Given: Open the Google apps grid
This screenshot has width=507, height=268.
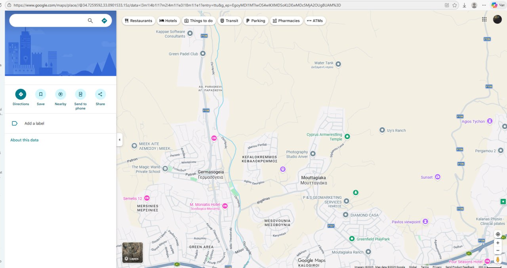Looking at the screenshot, I should point(484,19).
